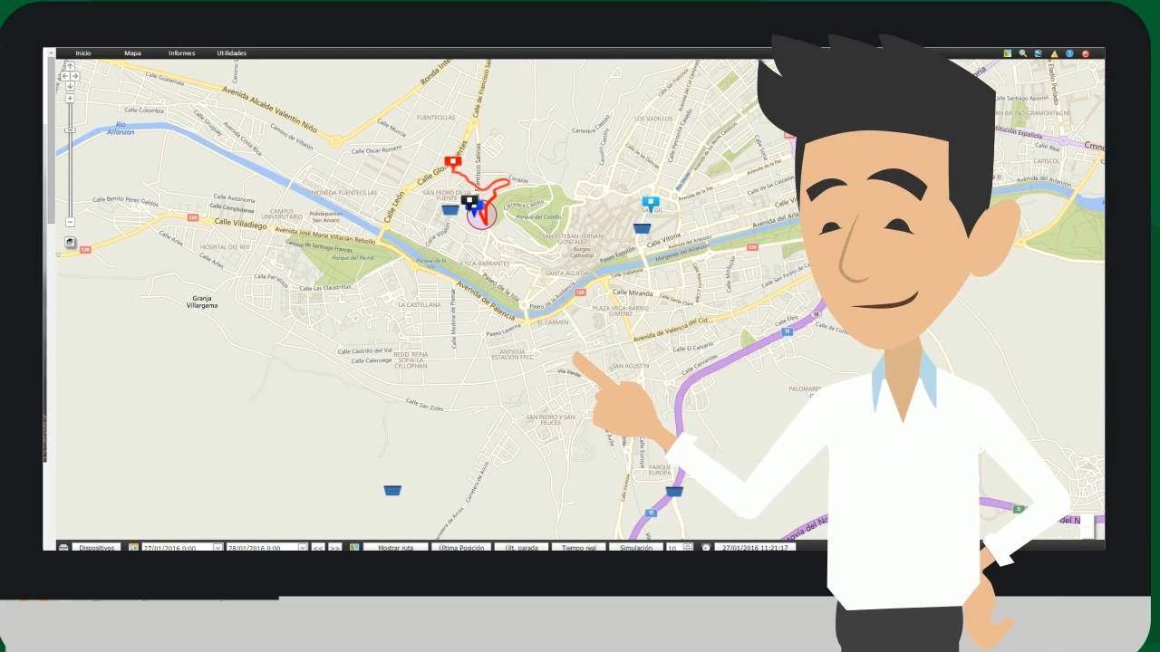1160x652 pixels.
Task: Click the zoom slider handle
Action: 70,130
